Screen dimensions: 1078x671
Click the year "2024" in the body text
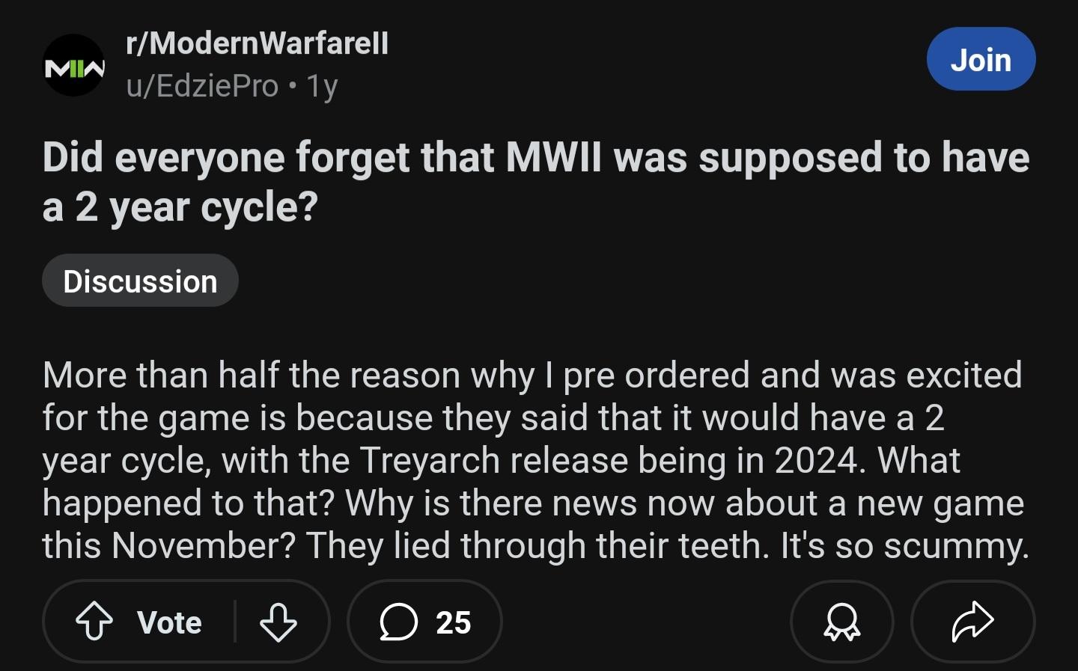(816, 460)
